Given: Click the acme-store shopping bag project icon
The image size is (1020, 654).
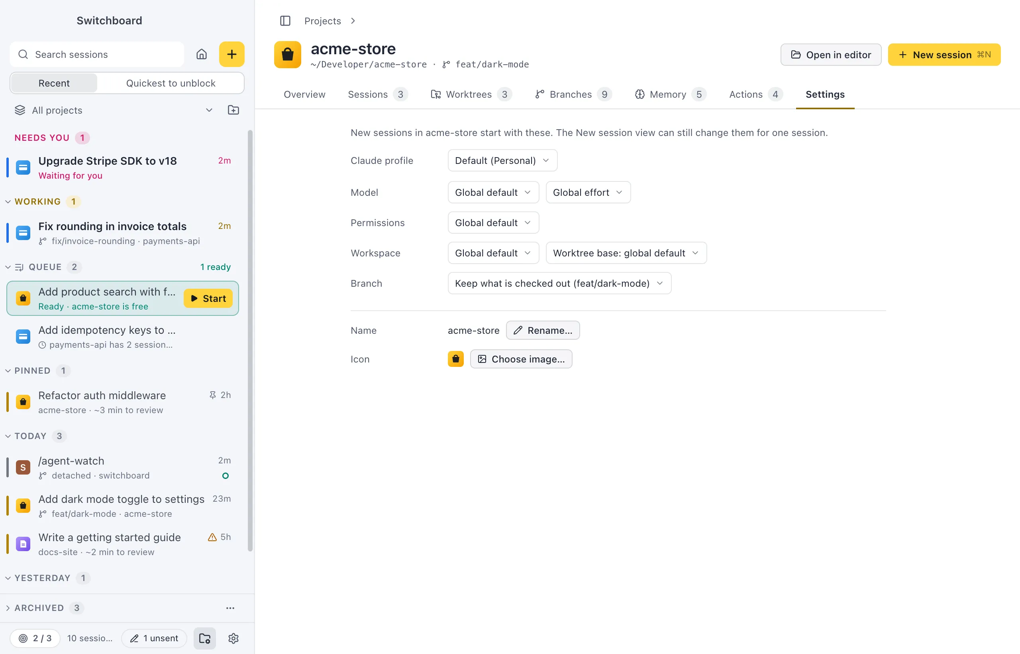Looking at the screenshot, I should point(288,55).
